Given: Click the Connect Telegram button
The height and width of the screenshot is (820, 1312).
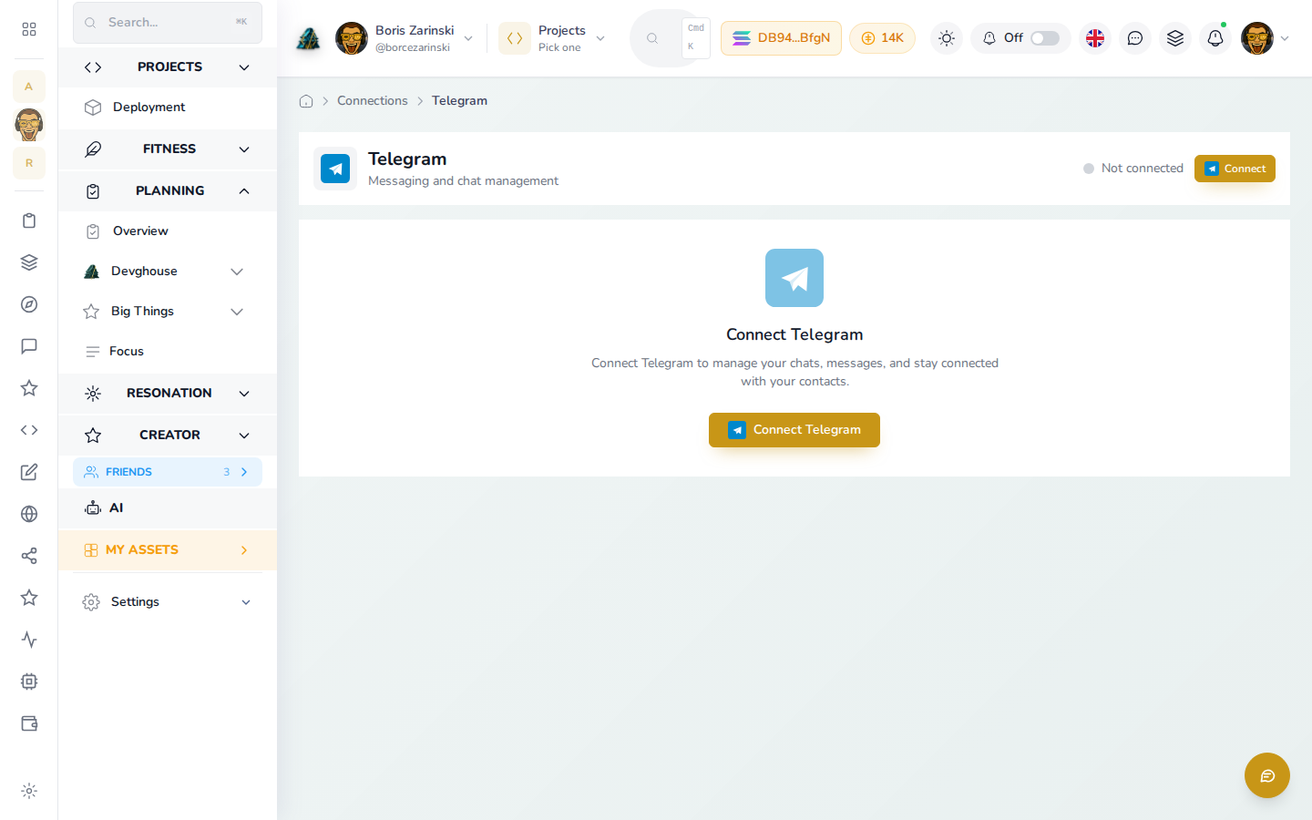Looking at the screenshot, I should coord(794,430).
